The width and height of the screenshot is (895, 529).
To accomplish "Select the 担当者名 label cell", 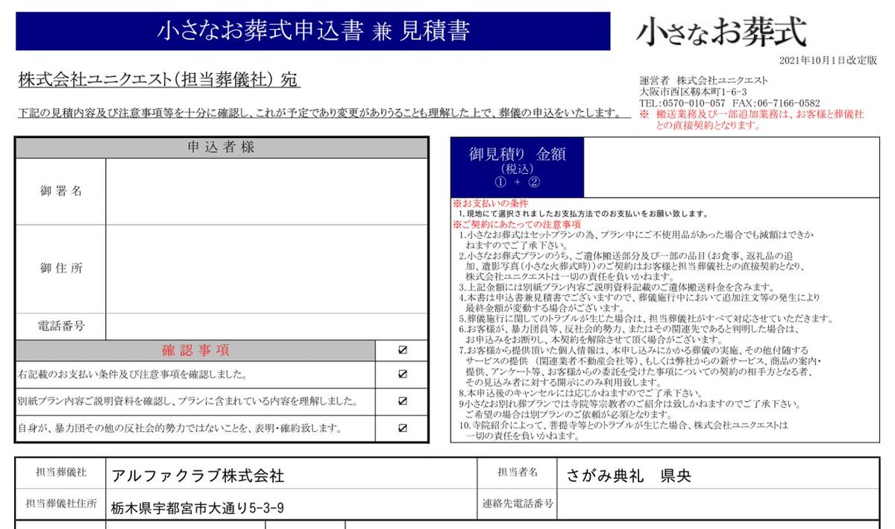I will pos(518,473).
